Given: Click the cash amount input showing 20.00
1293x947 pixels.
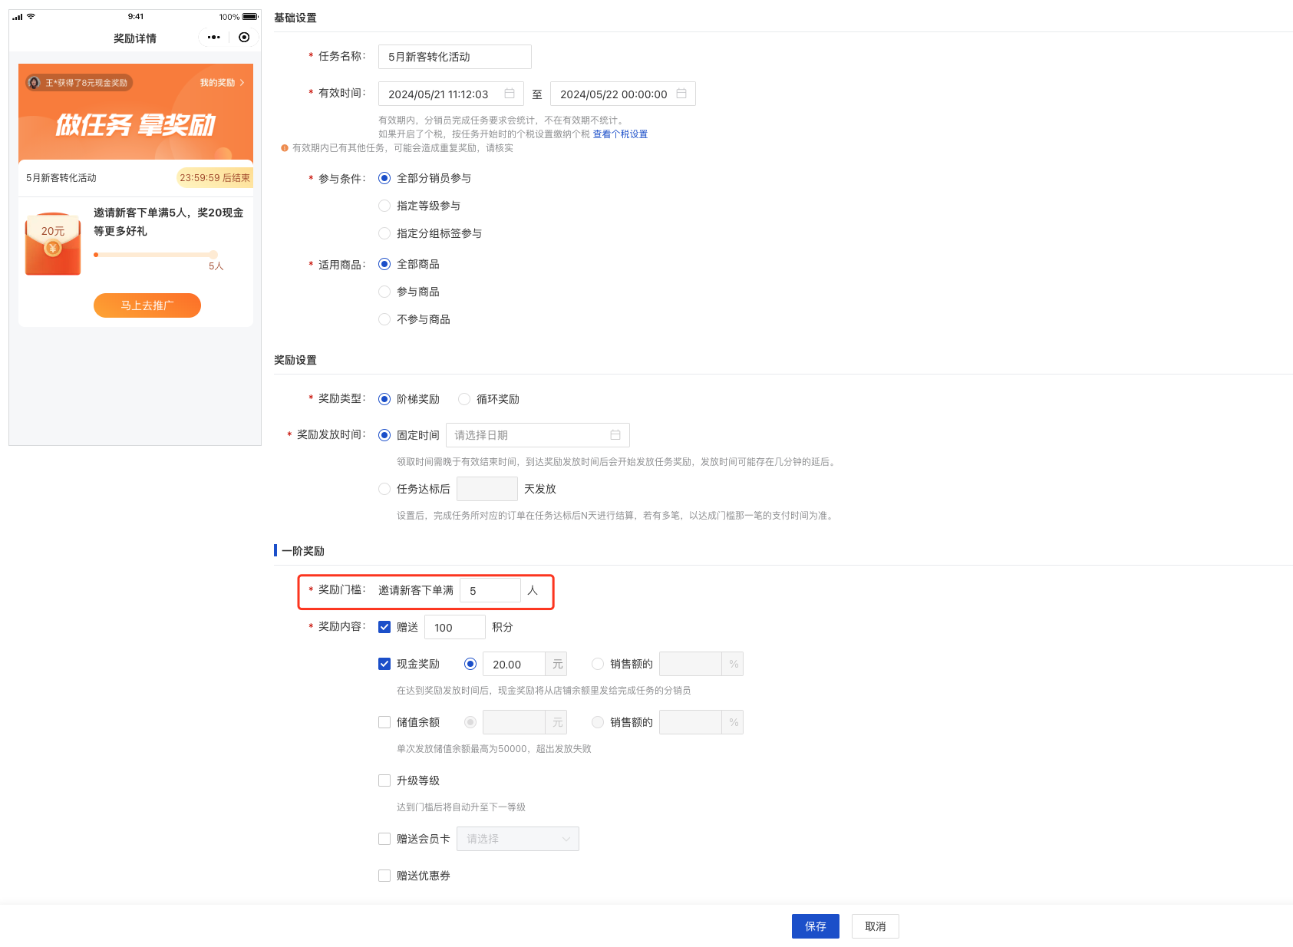Looking at the screenshot, I should pos(514,664).
